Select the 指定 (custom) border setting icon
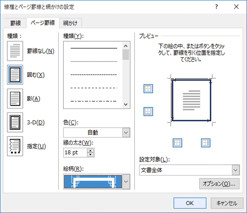The width and height of the screenshot is (247, 213). (15, 146)
